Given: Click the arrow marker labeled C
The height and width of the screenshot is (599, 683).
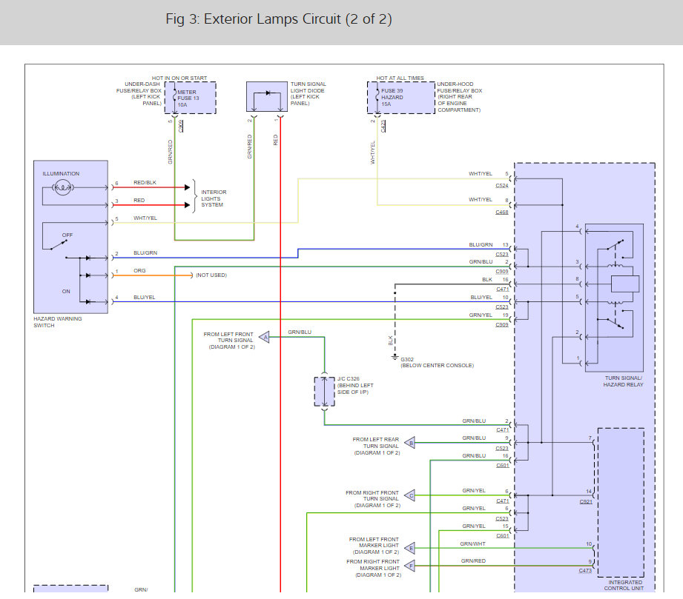Looking at the screenshot, I should [x=410, y=495].
